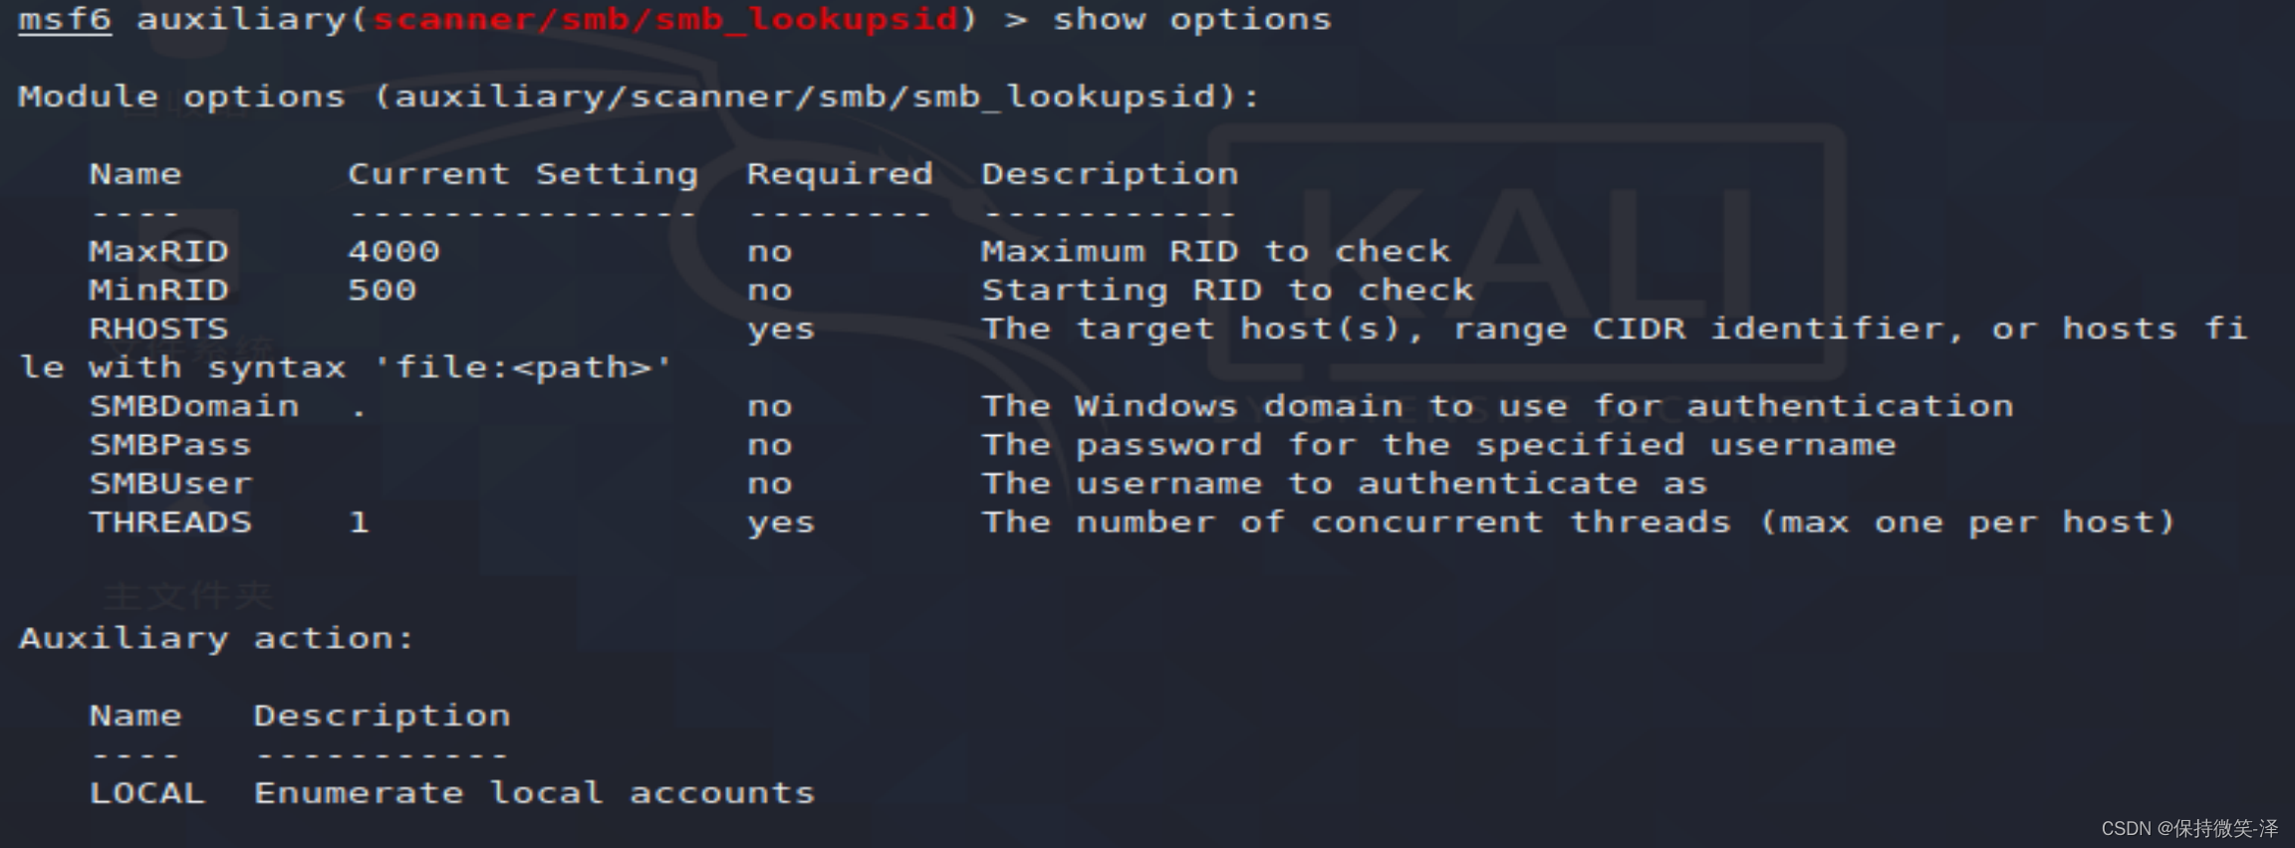Click the THREADS current setting value 1
Image resolution: width=2295 pixels, height=848 pixels.
359,524
